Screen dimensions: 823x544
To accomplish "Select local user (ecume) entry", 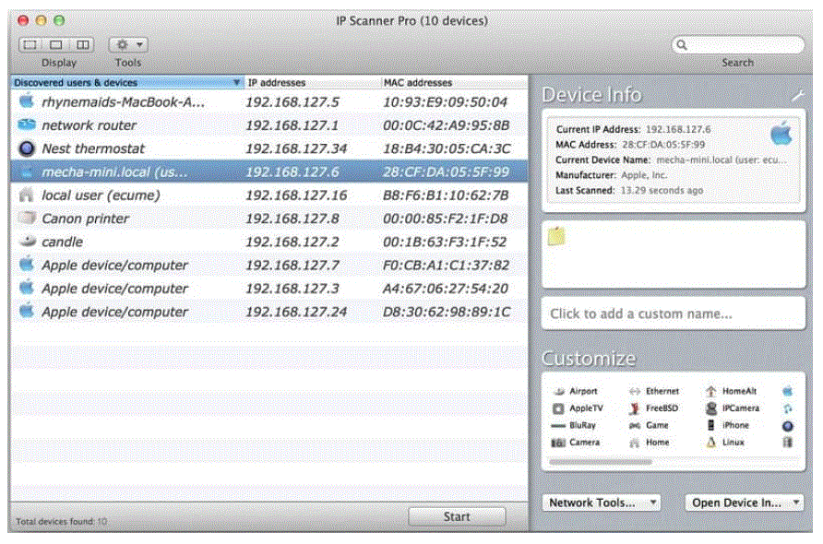I will (101, 195).
